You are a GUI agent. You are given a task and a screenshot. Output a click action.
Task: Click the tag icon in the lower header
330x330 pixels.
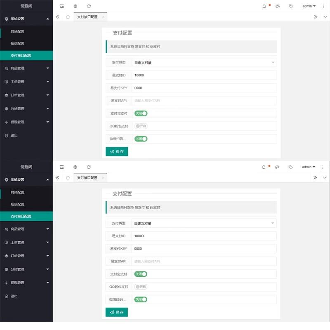pyautogui.click(x=291, y=167)
